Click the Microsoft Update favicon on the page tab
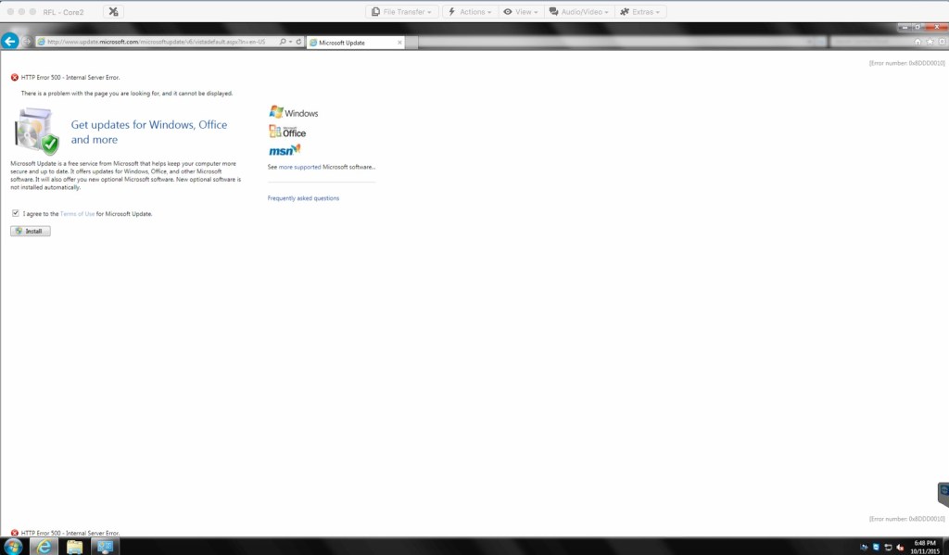Image resolution: width=949 pixels, height=555 pixels. (x=314, y=42)
